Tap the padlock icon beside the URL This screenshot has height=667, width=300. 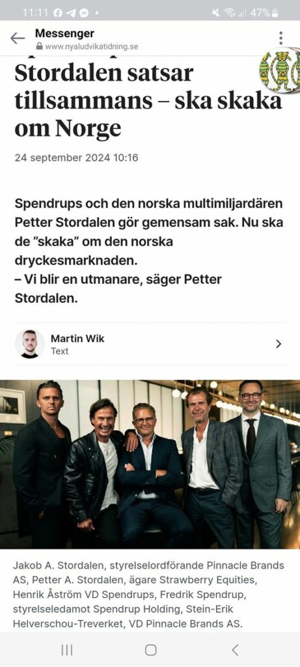point(40,46)
